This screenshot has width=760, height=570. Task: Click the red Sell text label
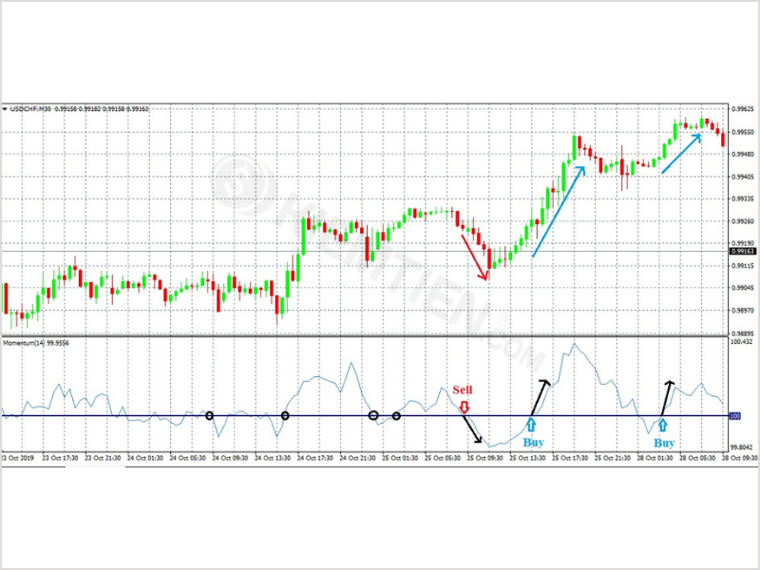[x=462, y=389]
